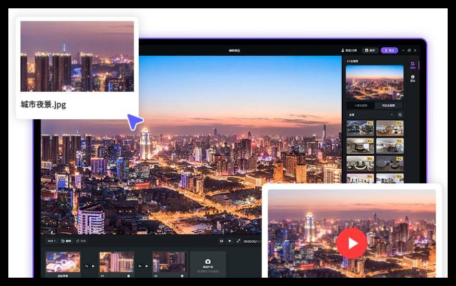The width and height of the screenshot is (456, 286).
Task: Select the purple grid materials icon in sidebar
Action: click(x=413, y=65)
